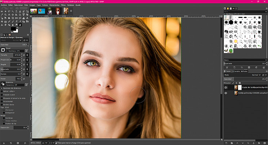
Task: Select the Move tool
Action: point(13,15)
